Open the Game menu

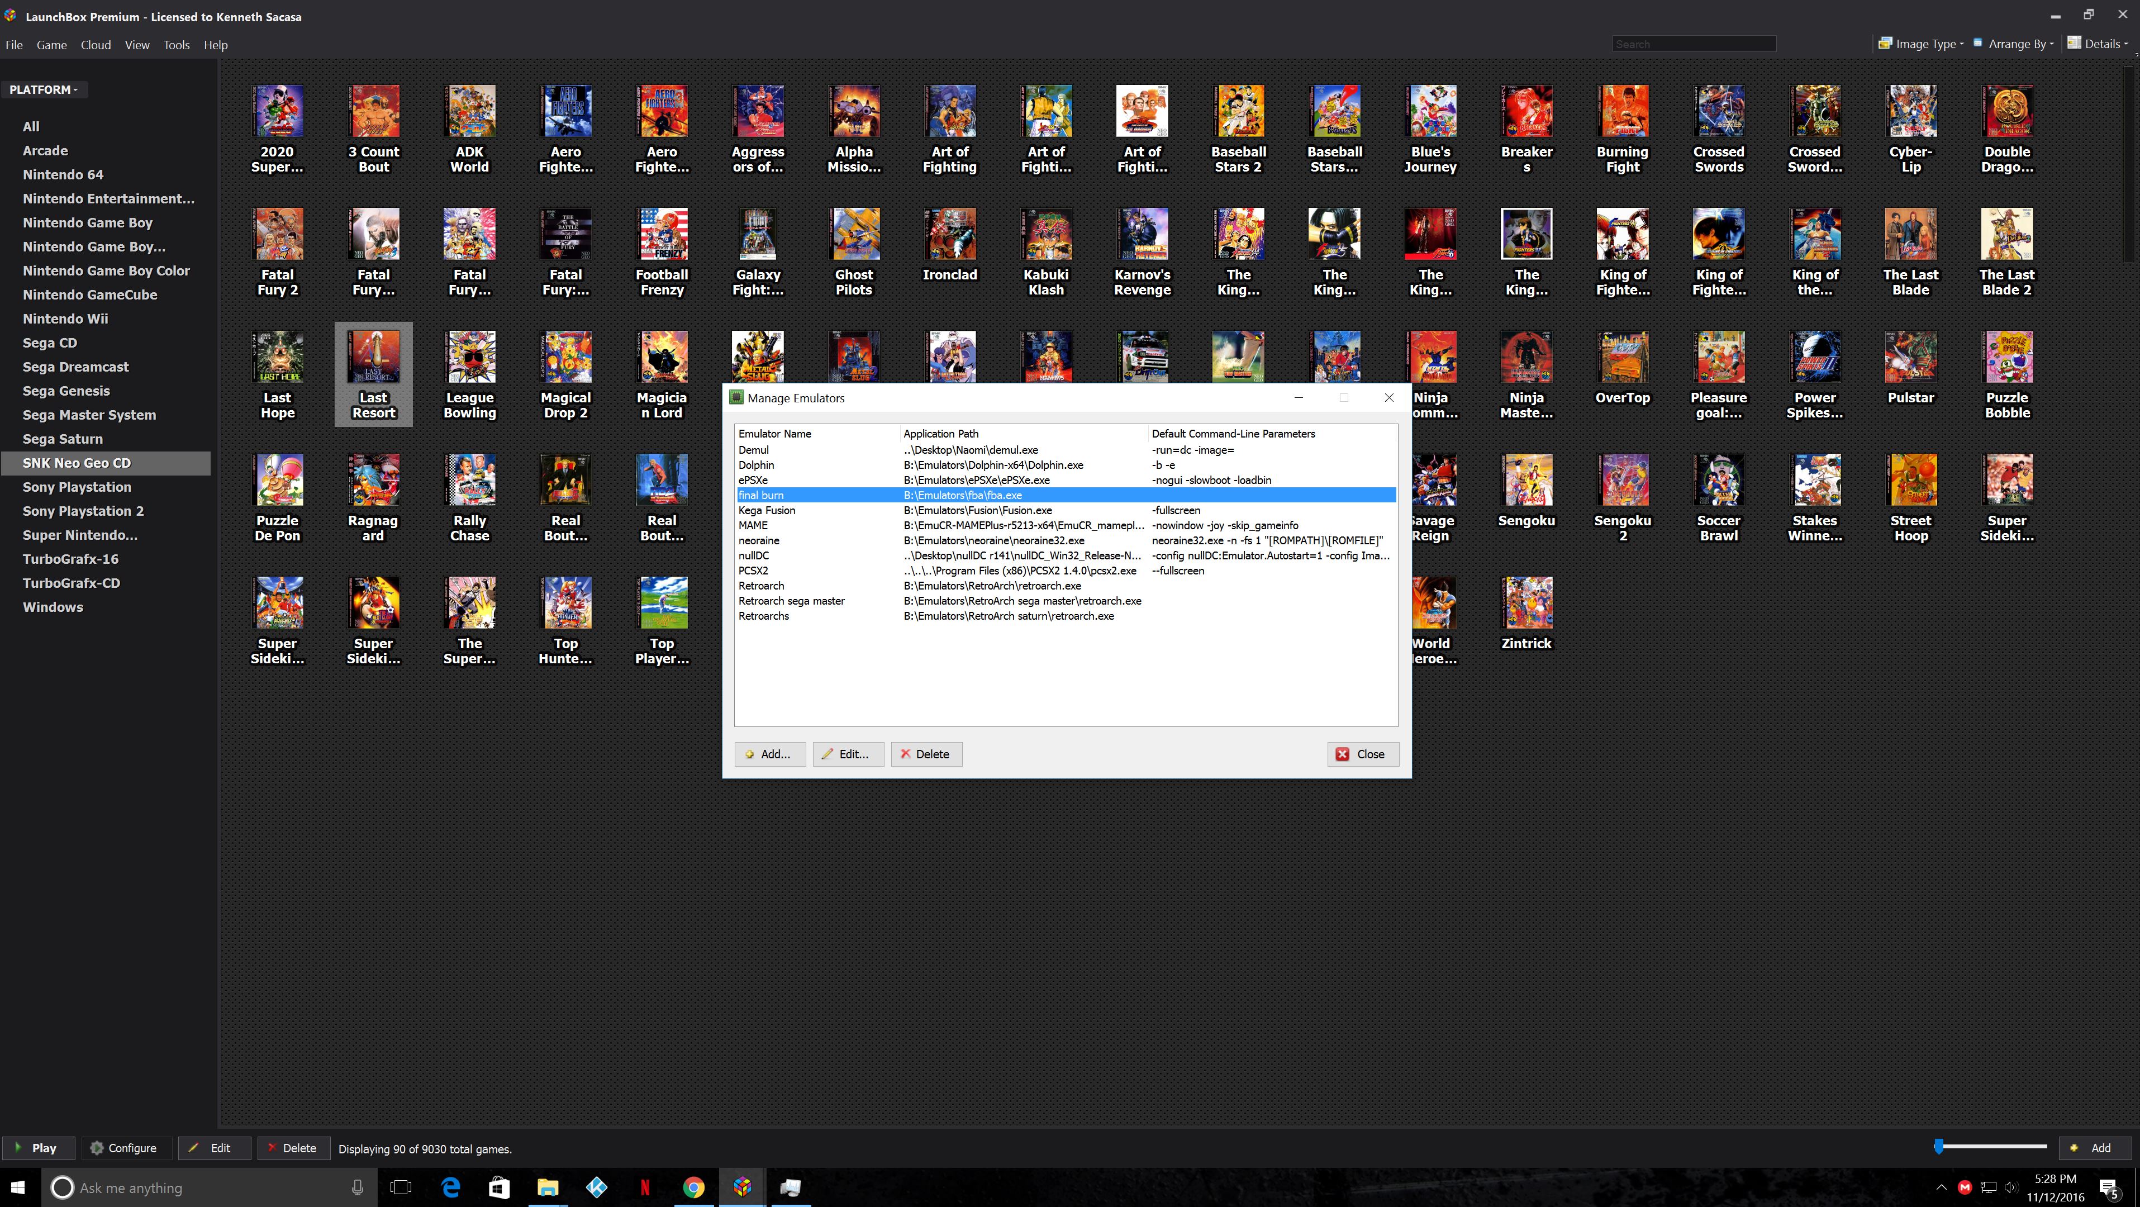click(x=51, y=45)
